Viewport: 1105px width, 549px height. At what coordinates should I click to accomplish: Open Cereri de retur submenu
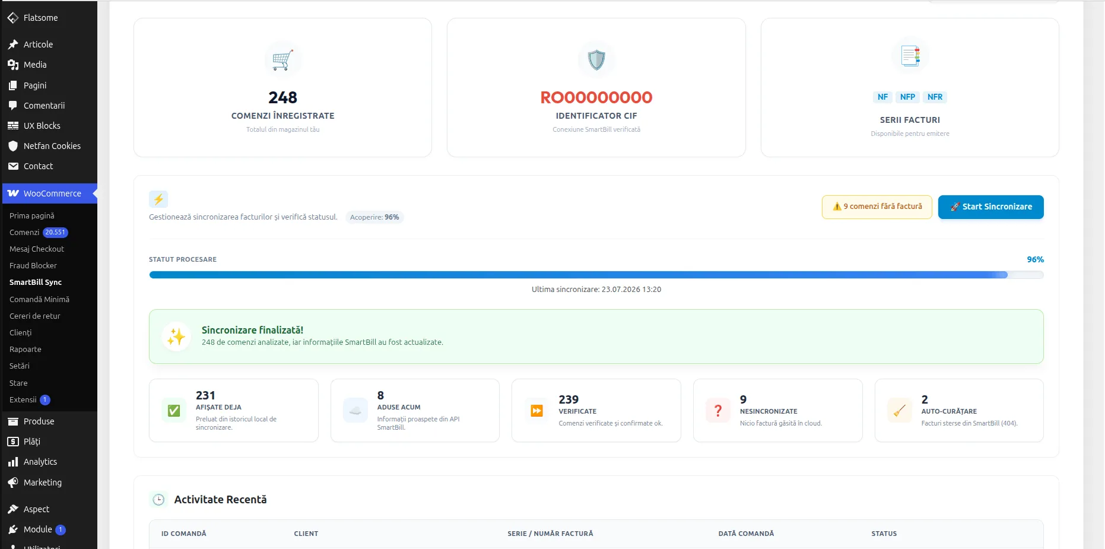click(x=35, y=316)
